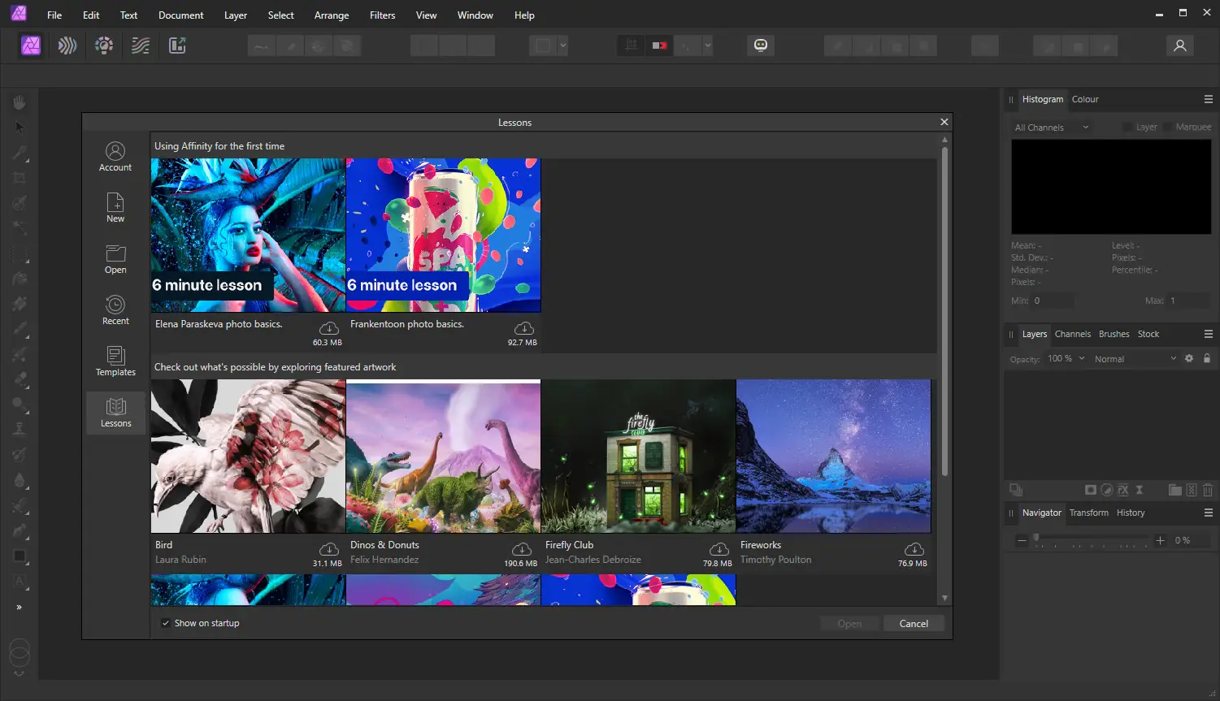Viewport: 1220px width, 701px height.
Task: Switch to the Brushes tab
Action: [1114, 334]
